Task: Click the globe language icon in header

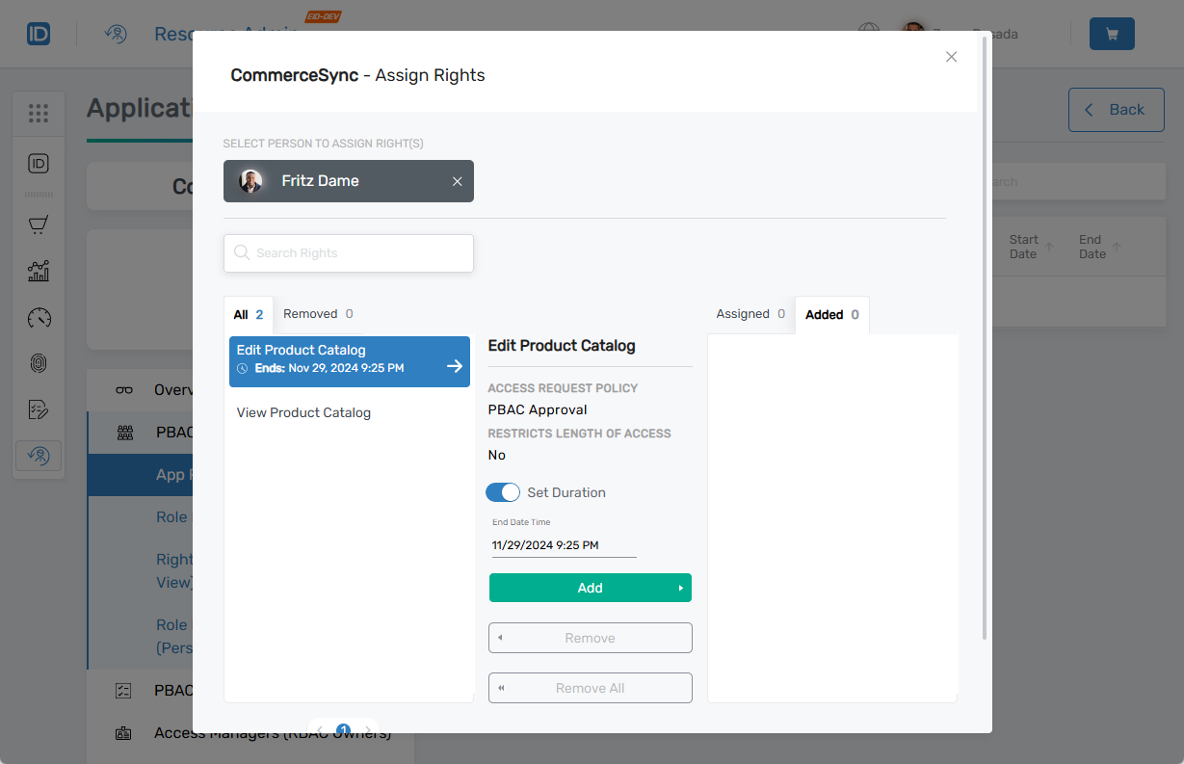Action: point(869,34)
